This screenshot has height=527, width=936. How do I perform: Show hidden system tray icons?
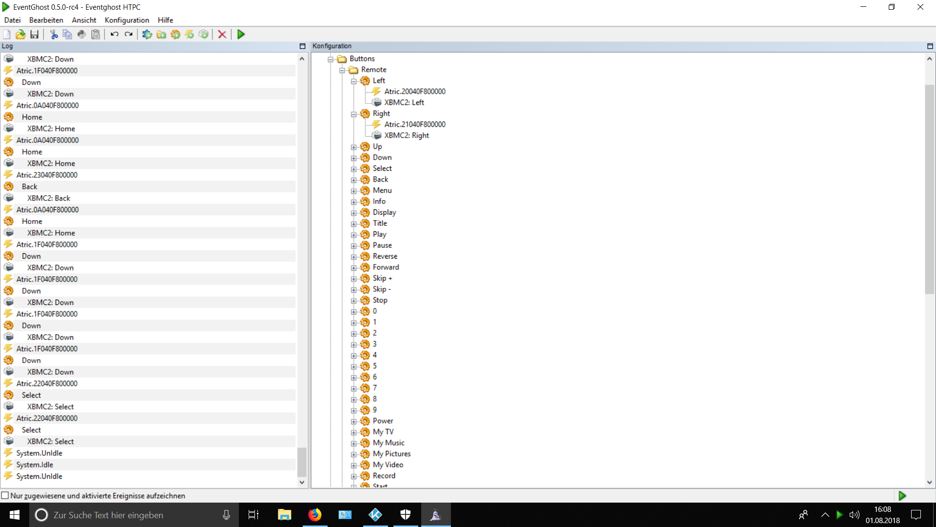pyautogui.click(x=825, y=515)
